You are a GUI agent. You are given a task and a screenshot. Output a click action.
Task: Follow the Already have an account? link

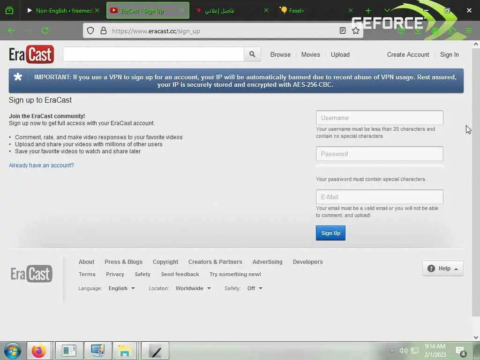click(x=41, y=165)
